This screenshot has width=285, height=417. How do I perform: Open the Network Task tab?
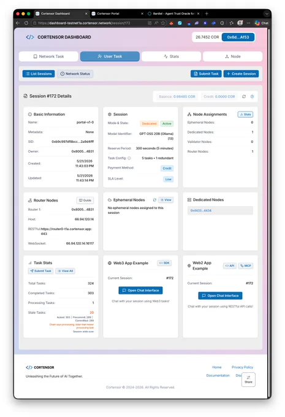[48, 56]
